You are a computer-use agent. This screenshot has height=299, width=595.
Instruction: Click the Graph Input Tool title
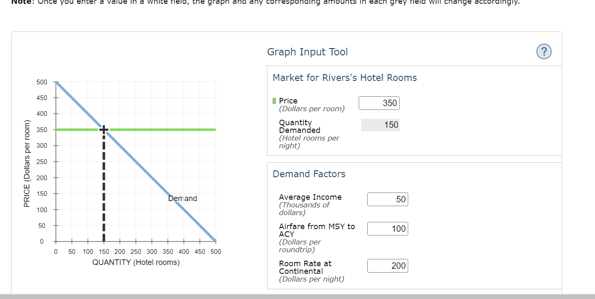coord(307,52)
